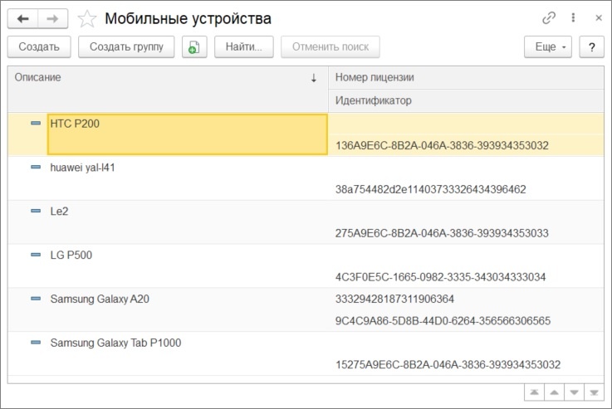The width and height of the screenshot is (612, 409).
Task: Click identifier 4C3F0E5C-1665-0982-3335-343034333034
Action: pos(440,277)
